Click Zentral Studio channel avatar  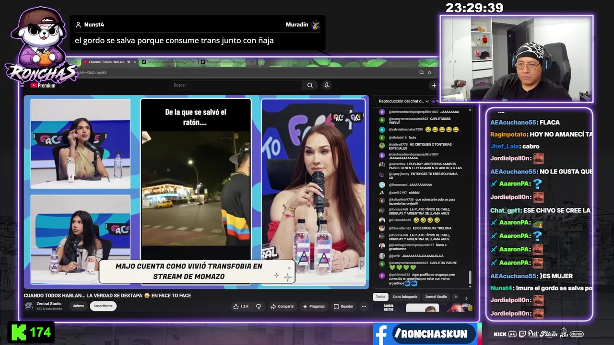(x=29, y=306)
